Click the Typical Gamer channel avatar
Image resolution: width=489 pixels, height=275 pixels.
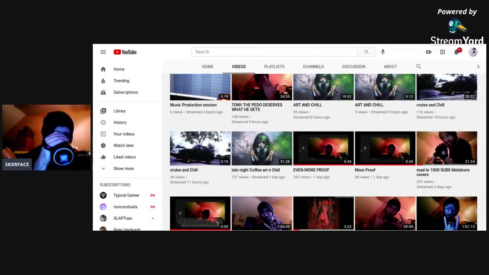pyautogui.click(x=103, y=195)
